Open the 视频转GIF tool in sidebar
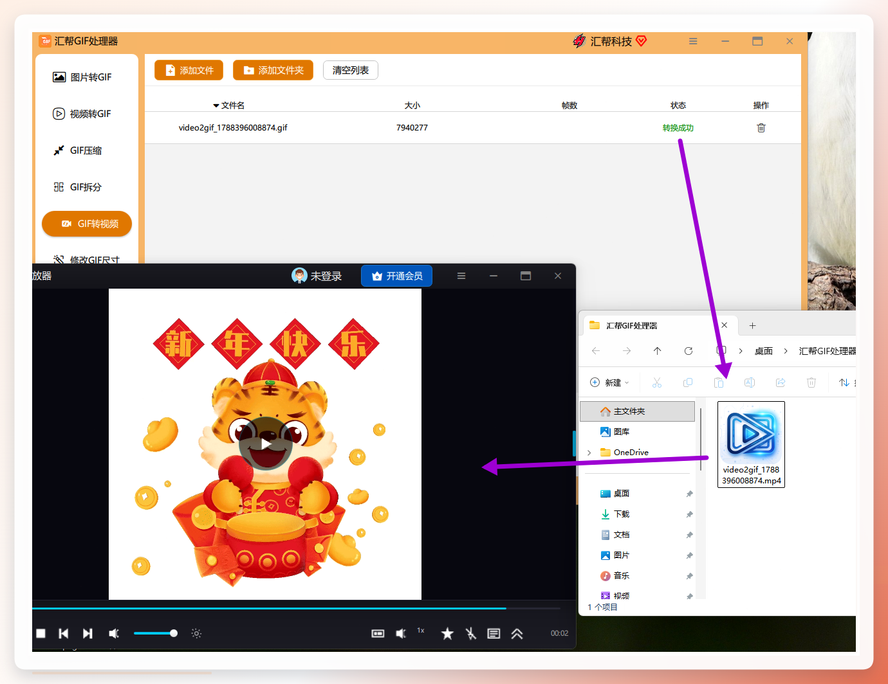Screen dimensions: 888x684 click(82, 114)
